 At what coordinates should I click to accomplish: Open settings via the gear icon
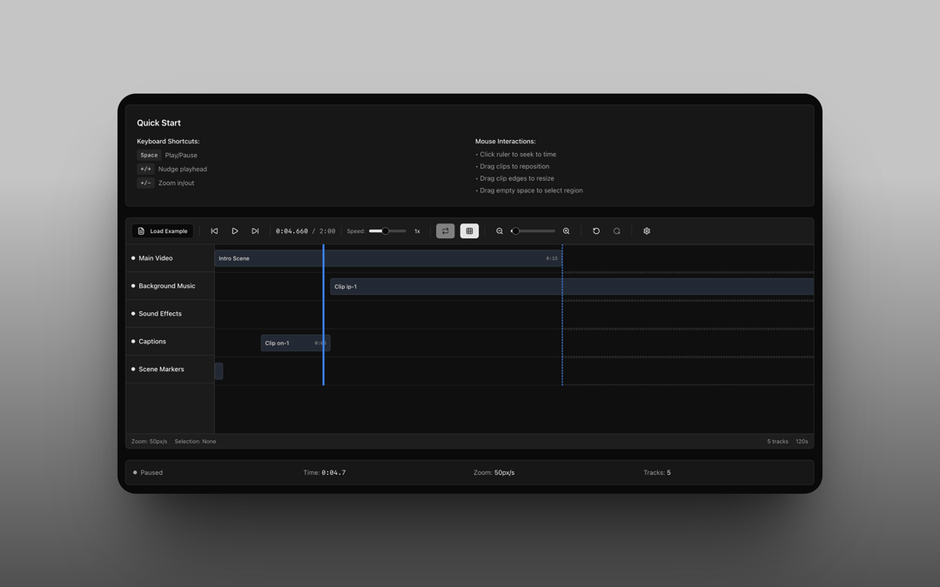[x=646, y=231]
